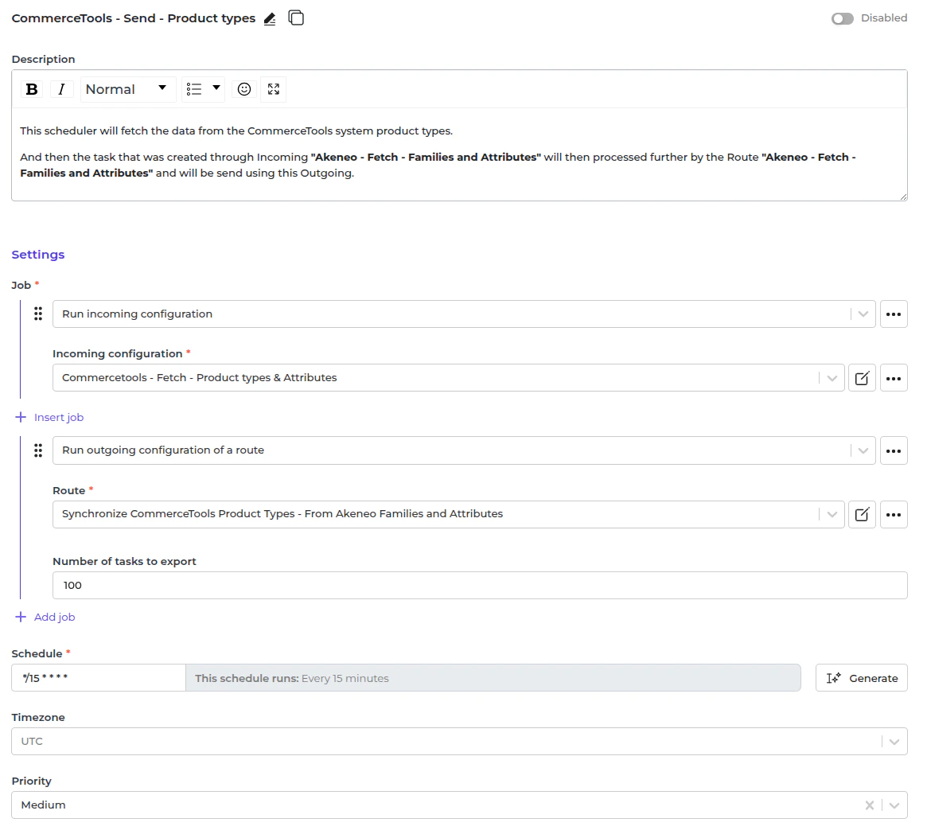Click inside the description text area
The height and width of the screenshot is (834, 927).
pyautogui.click(x=459, y=153)
